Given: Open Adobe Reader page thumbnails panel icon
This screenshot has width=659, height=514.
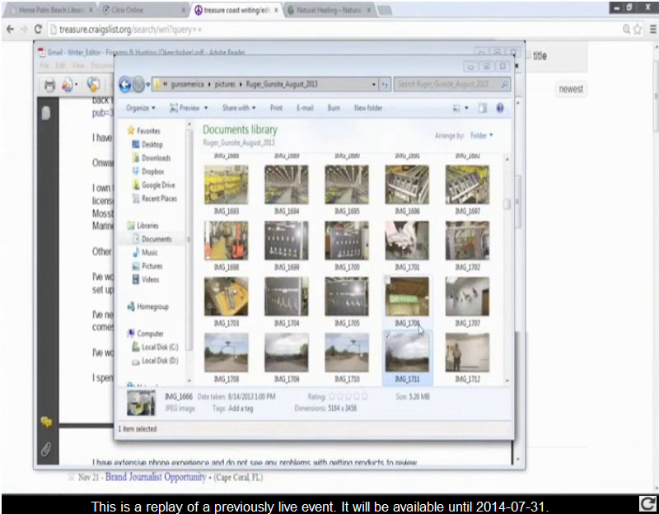Looking at the screenshot, I should pyautogui.click(x=46, y=113).
